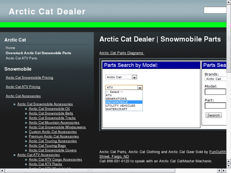Image resolution: width=231 pixels, height=173 pixels.
Task: Open the Brands Arctic Cat combo box
Action: (x=215, y=79)
